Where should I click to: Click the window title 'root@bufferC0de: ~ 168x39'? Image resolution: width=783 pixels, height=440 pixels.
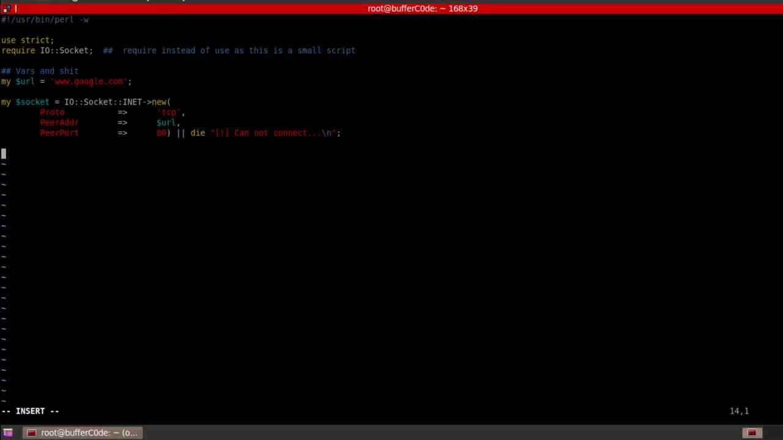point(422,9)
